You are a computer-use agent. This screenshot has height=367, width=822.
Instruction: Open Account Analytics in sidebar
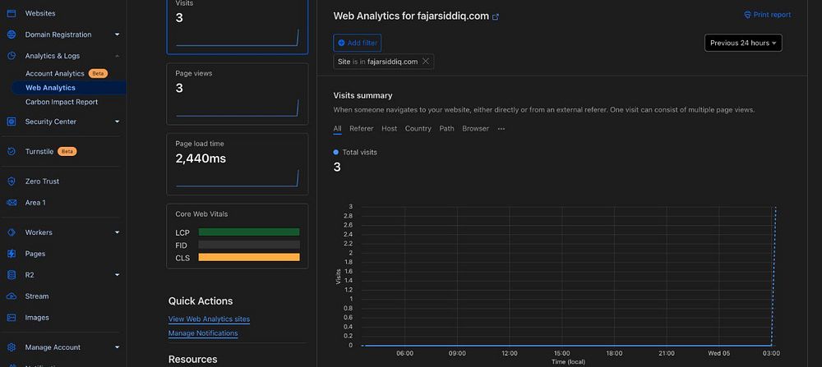(54, 73)
